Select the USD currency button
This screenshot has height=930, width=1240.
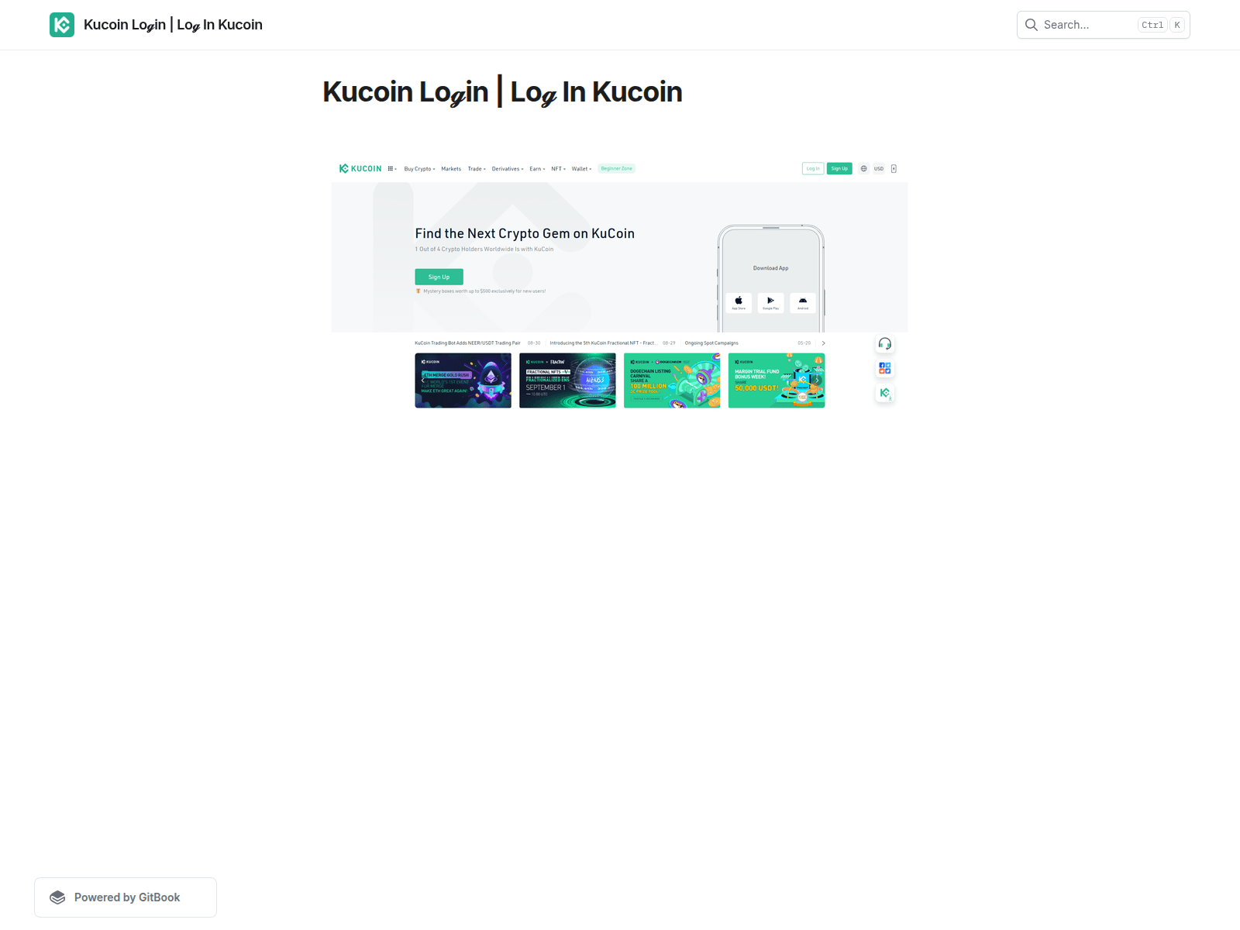(879, 168)
